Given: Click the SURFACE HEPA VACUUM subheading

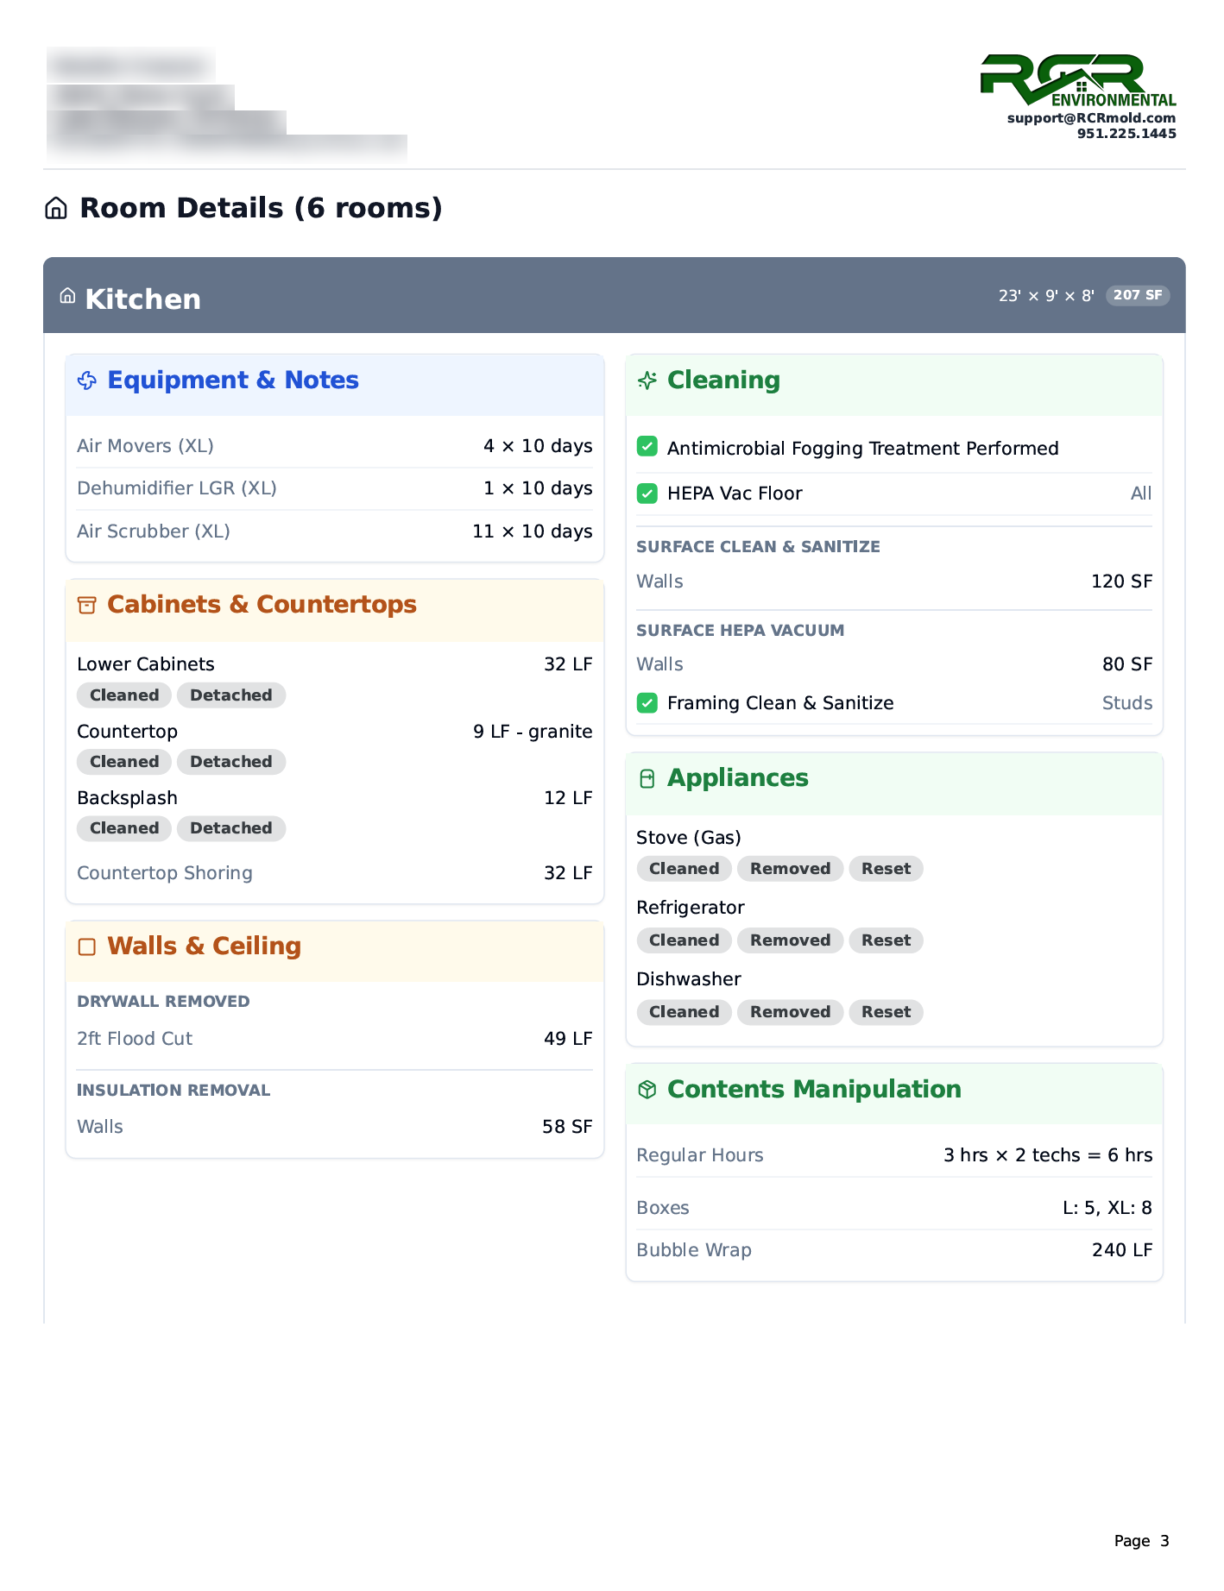Looking at the screenshot, I should coord(740,631).
